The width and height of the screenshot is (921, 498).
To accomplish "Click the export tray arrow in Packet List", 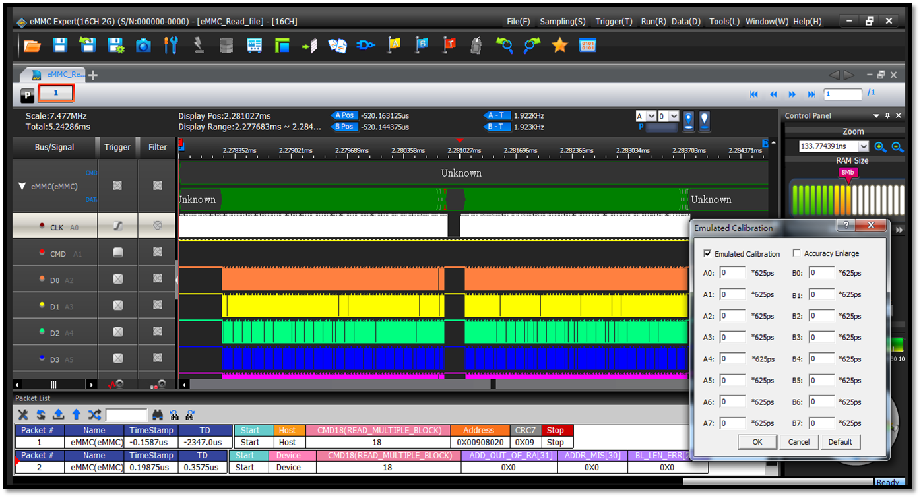I will [58, 415].
